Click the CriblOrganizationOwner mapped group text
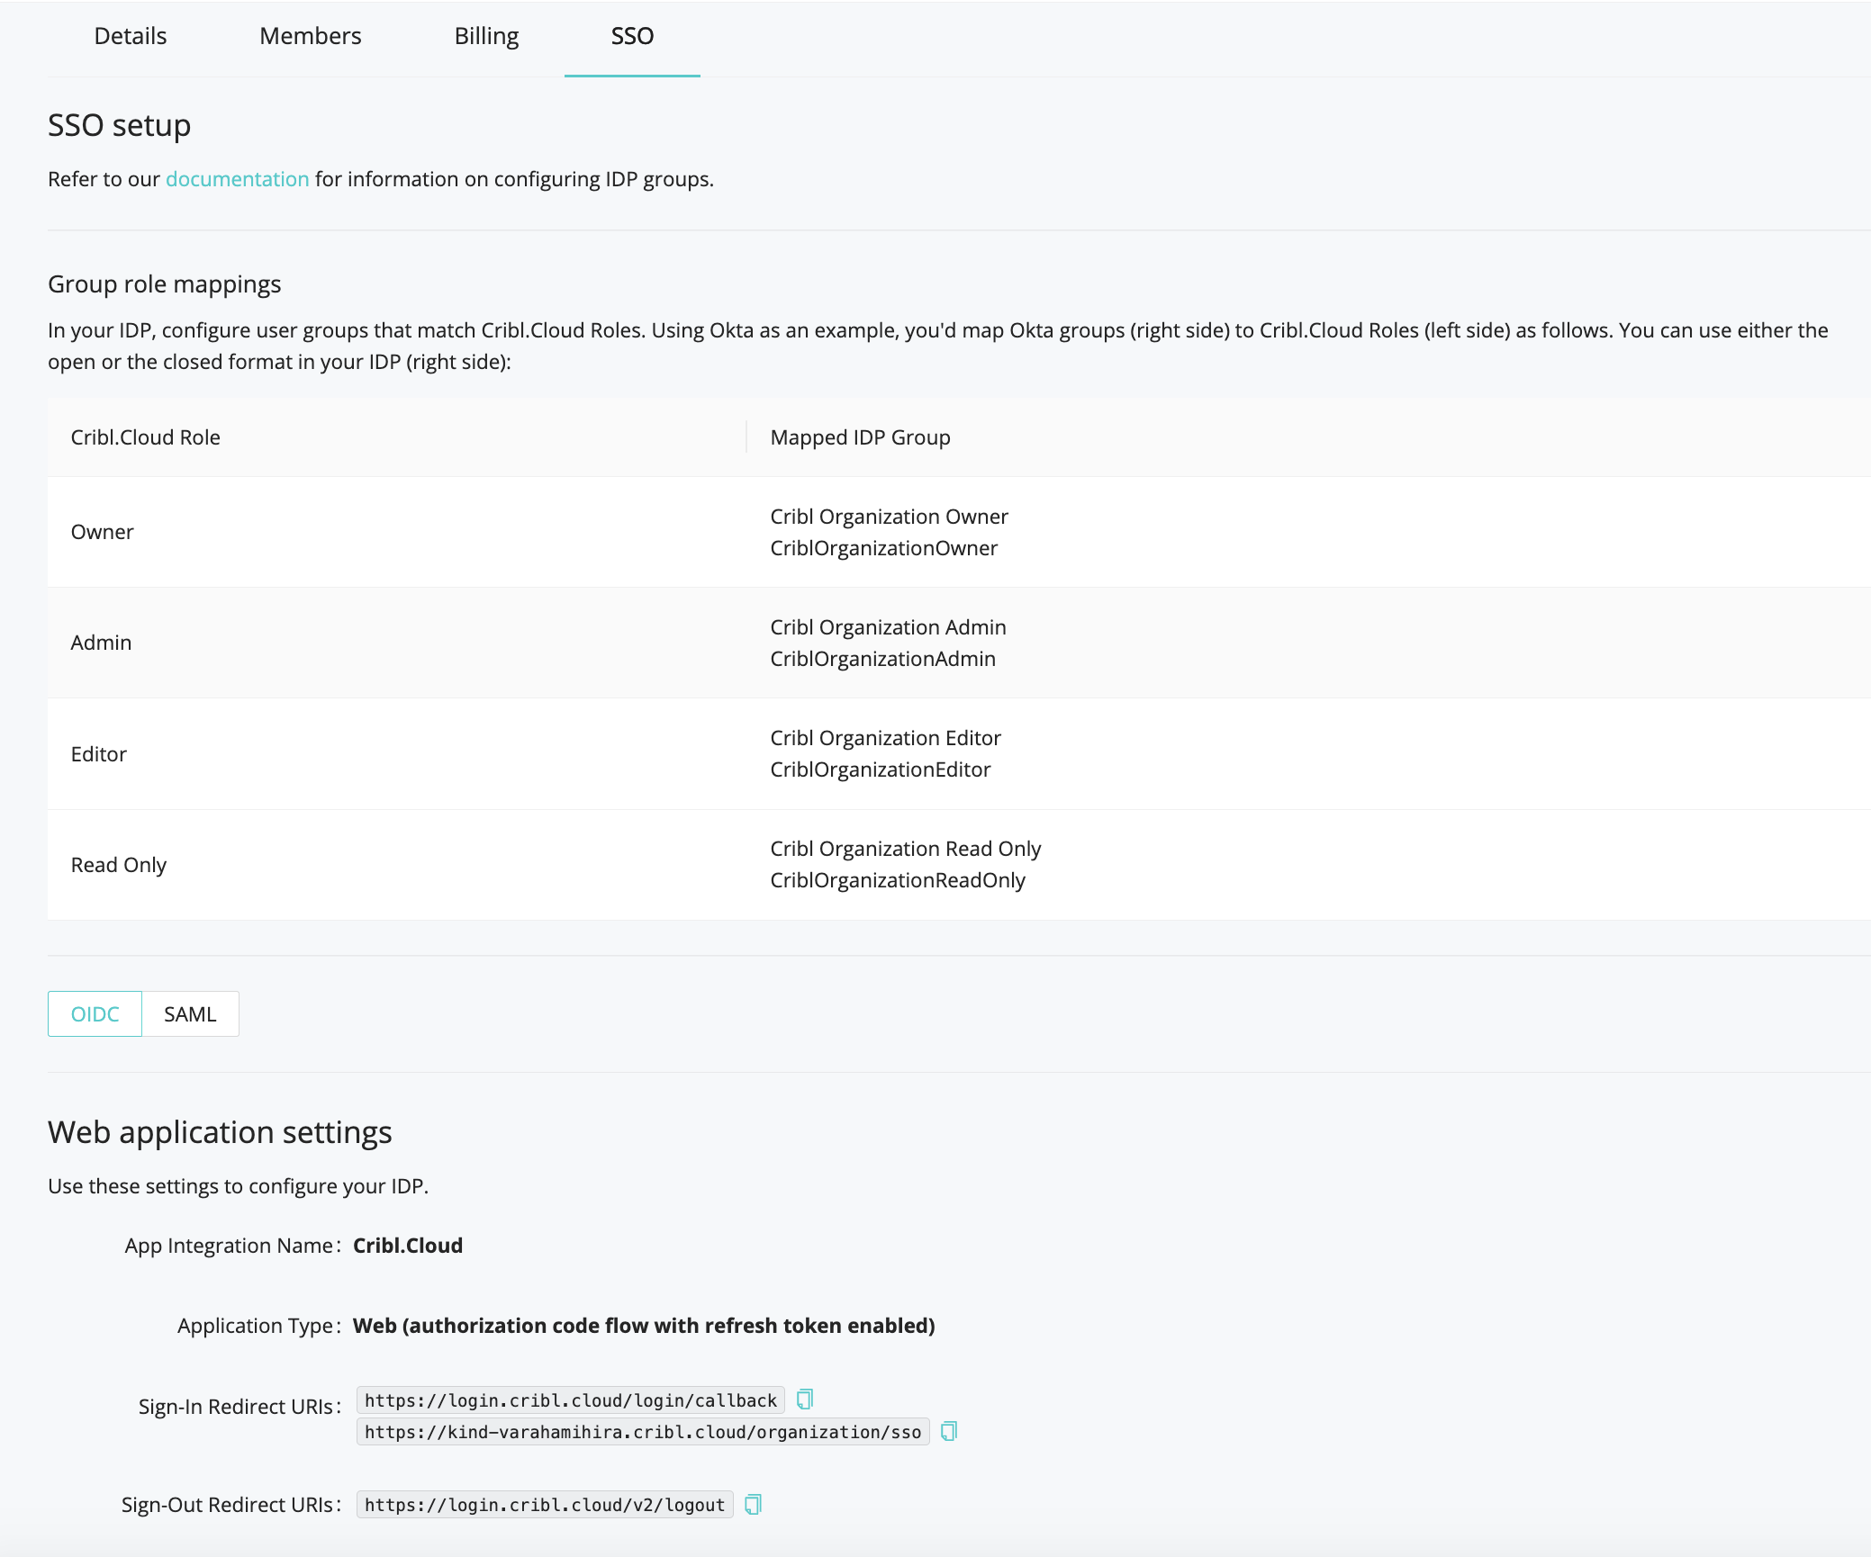The width and height of the screenshot is (1871, 1557). click(885, 547)
